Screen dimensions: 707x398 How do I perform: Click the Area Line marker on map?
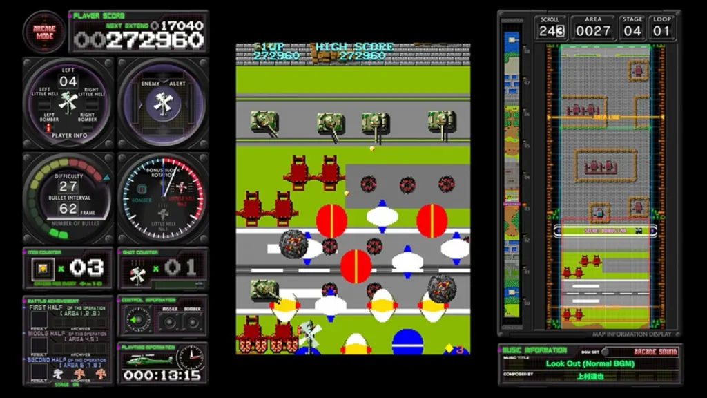point(606,117)
